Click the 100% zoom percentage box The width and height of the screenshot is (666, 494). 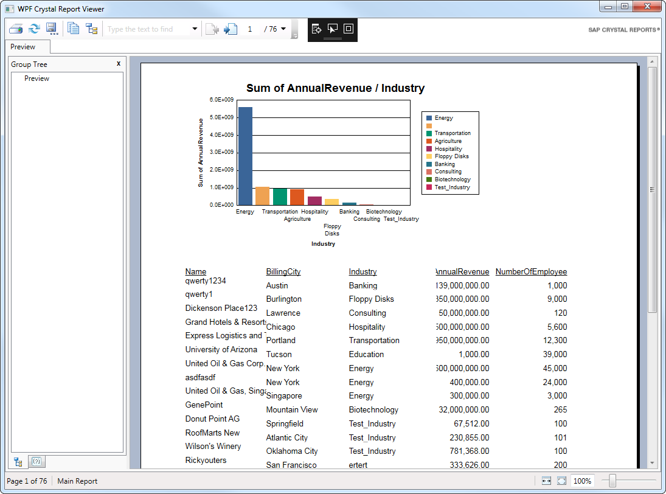pyautogui.click(x=582, y=481)
